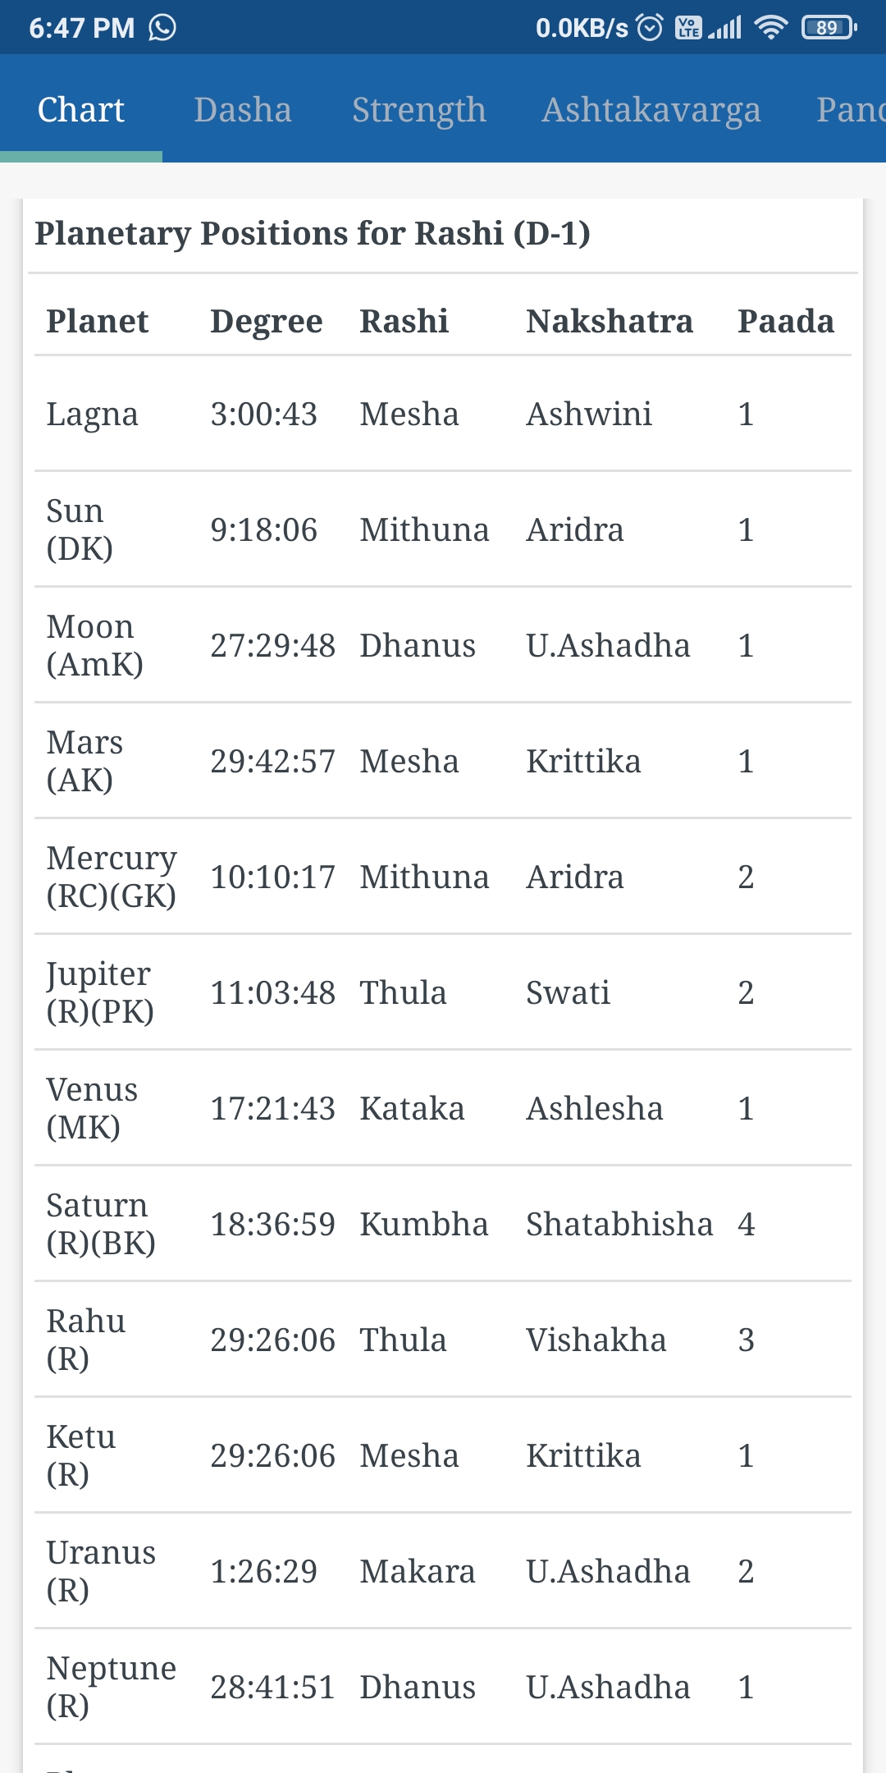Select the Chart tab
The height and width of the screenshot is (1773, 886).
coord(81,110)
